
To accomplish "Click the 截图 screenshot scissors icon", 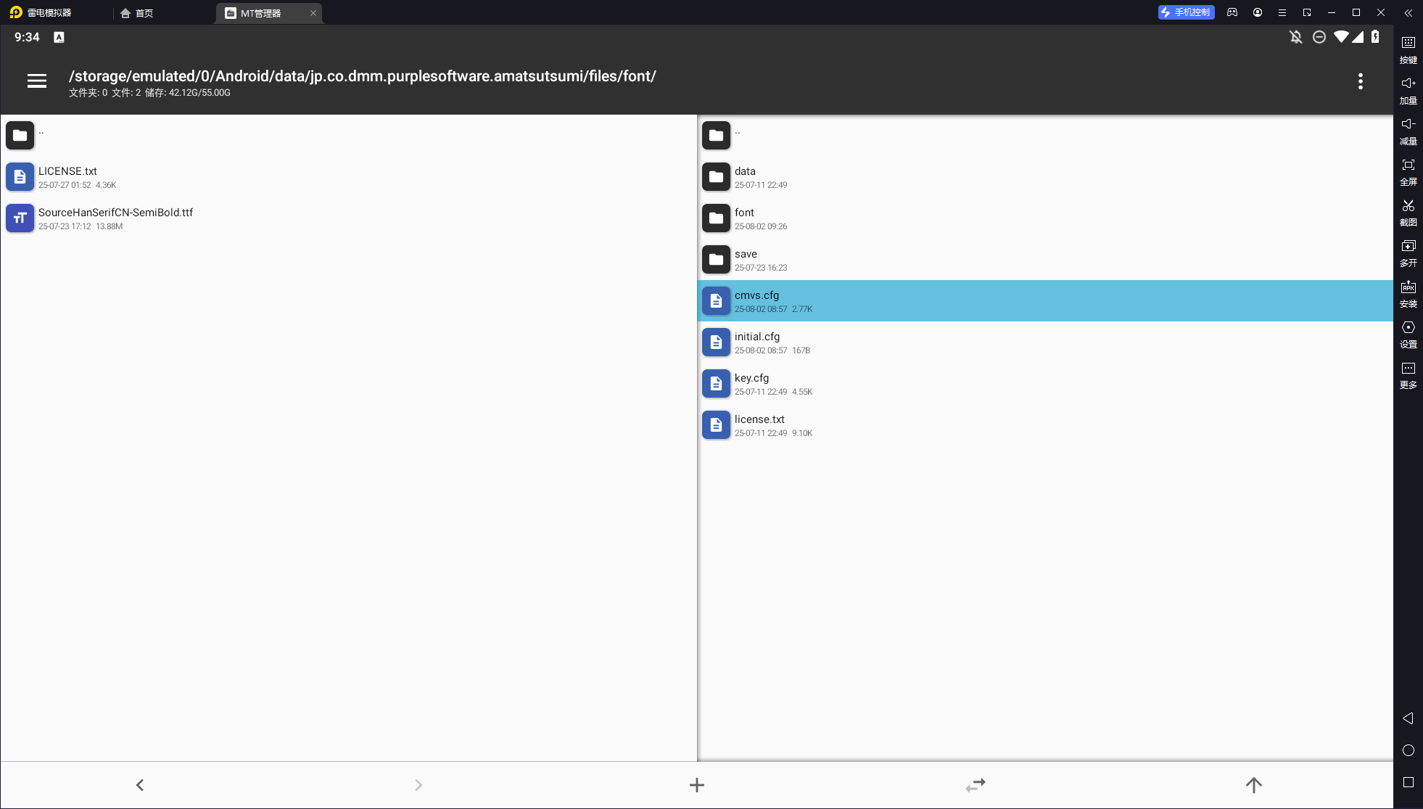I will tap(1408, 213).
